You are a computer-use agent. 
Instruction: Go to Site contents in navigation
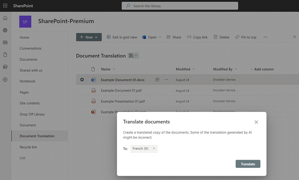(30, 103)
